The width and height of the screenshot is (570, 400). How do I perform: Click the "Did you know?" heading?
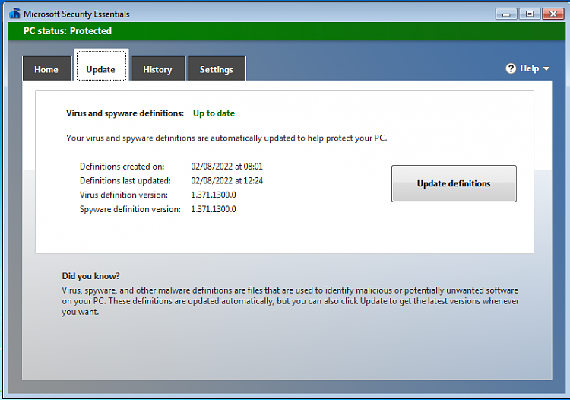click(x=90, y=276)
